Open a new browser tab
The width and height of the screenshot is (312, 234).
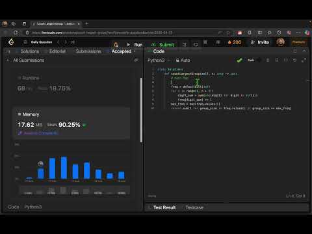87,23
